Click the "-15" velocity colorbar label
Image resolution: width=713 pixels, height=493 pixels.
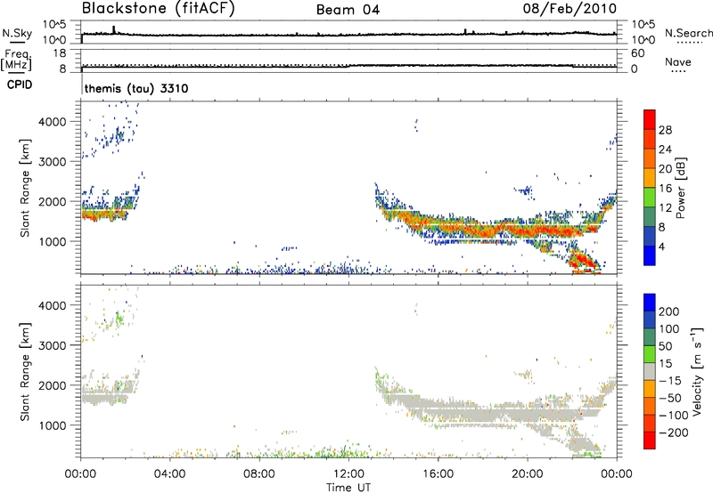(x=670, y=381)
